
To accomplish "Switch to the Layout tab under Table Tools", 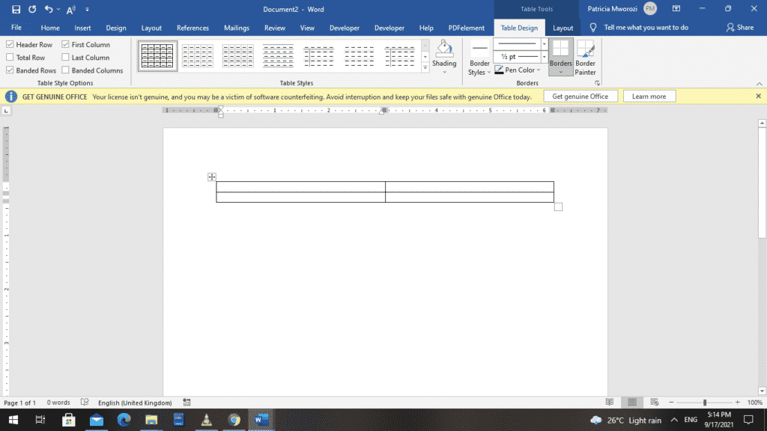I will (563, 28).
